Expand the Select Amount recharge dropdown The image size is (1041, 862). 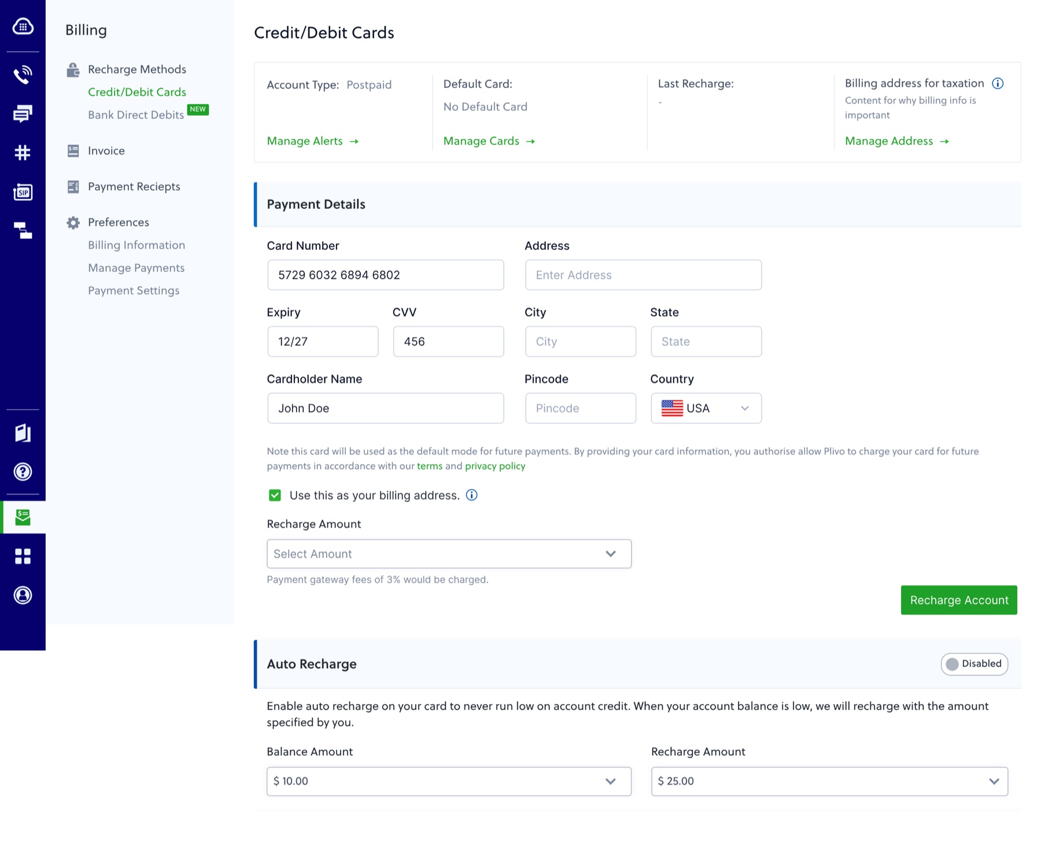[449, 554]
